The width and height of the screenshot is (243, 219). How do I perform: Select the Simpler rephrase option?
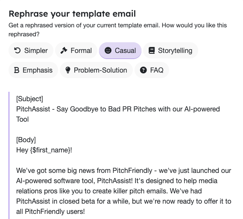click(31, 50)
